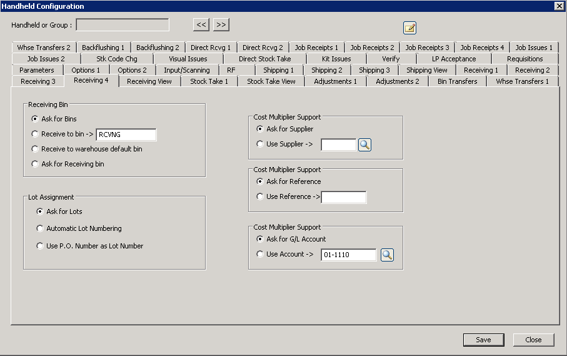Go to previous handheld with << button
The height and width of the screenshot is (356, 567).
(201, 25)
